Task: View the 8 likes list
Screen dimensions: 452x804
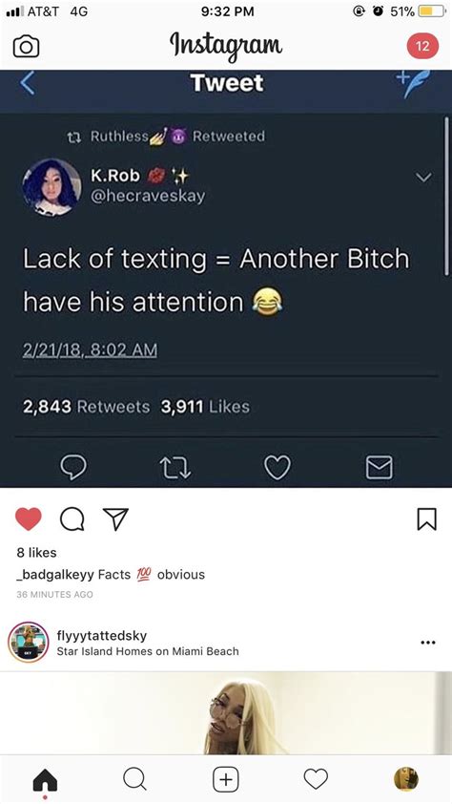Action: point(36,553)
